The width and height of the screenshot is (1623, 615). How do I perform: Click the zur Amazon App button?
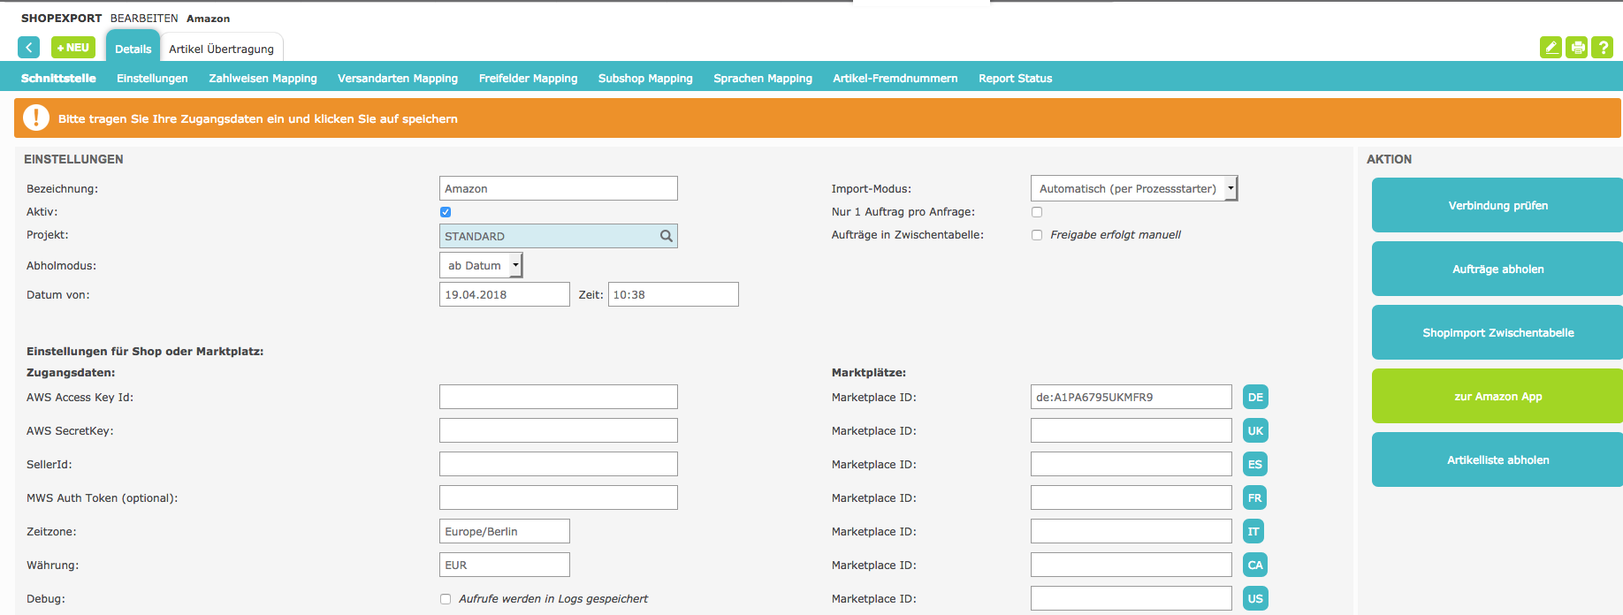(1497, 397)
